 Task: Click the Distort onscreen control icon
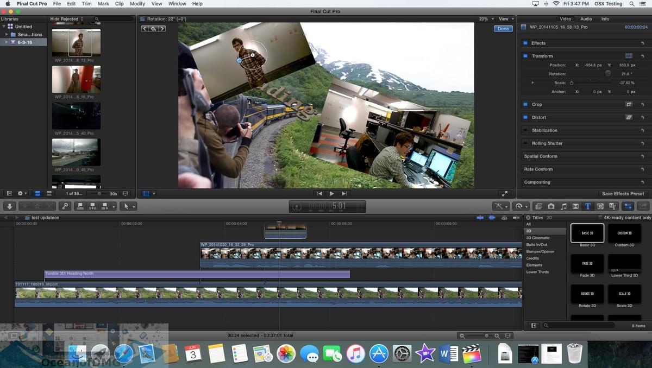tap(629, 117)
